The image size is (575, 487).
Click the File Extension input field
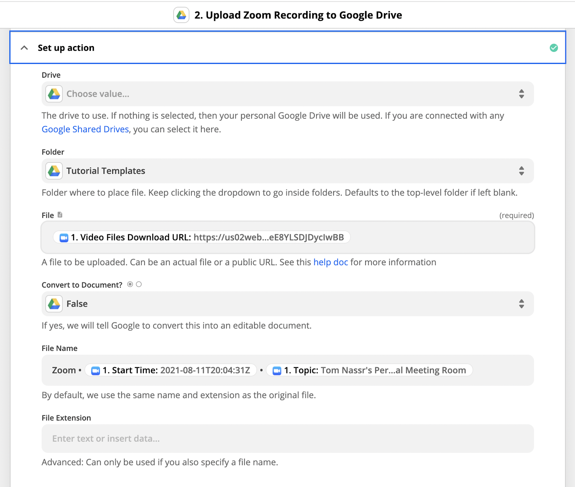pyautogui.click(x=288, y=438)
